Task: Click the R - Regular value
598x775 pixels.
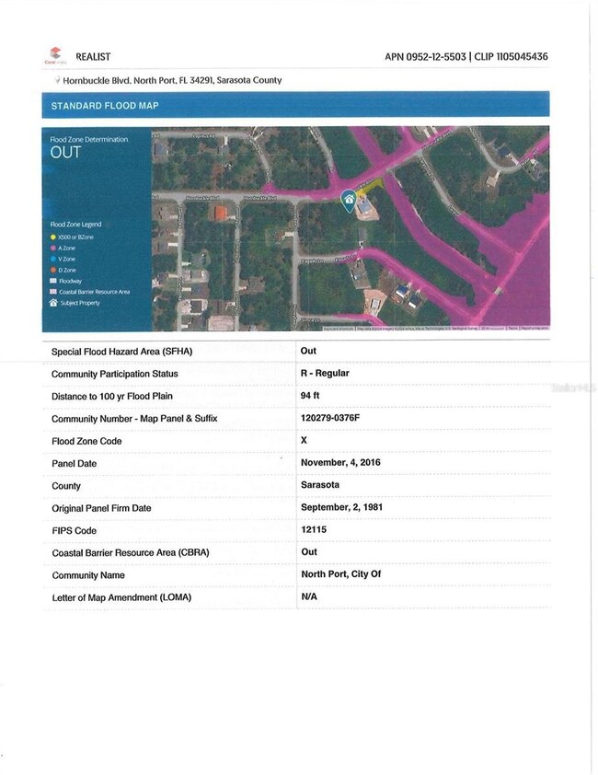Action: point(325,373)
